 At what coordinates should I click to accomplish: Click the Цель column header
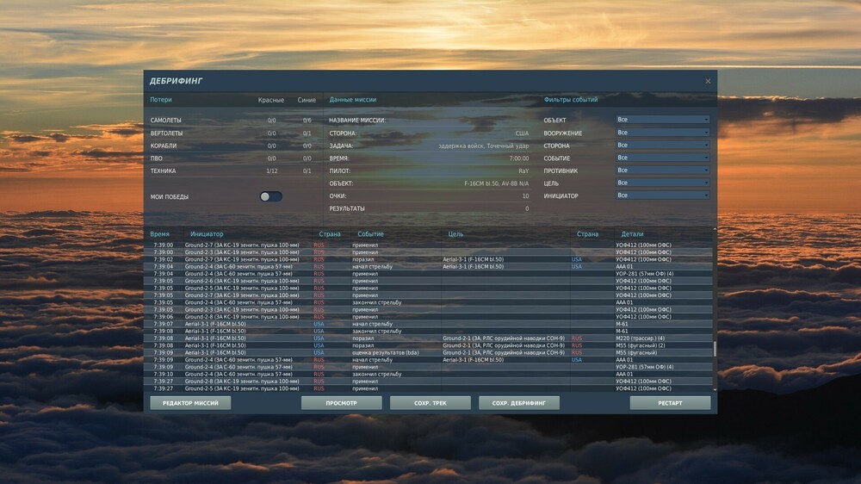[455, 234]
